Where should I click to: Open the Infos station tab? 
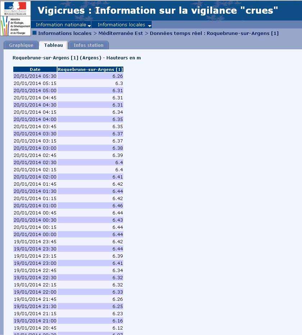[88, 45]
